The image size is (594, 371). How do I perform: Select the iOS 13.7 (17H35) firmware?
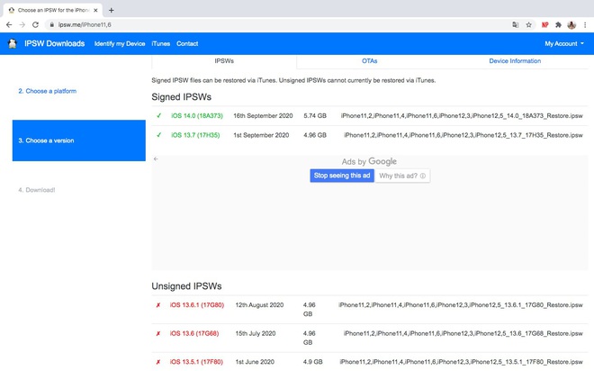pyautogui.click(x=195, y=135)
